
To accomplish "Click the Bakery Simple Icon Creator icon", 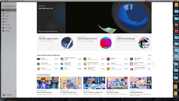I will point(131,64).
